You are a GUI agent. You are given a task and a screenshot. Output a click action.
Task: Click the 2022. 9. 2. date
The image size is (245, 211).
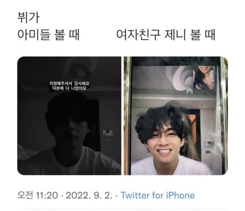[89, 195]
